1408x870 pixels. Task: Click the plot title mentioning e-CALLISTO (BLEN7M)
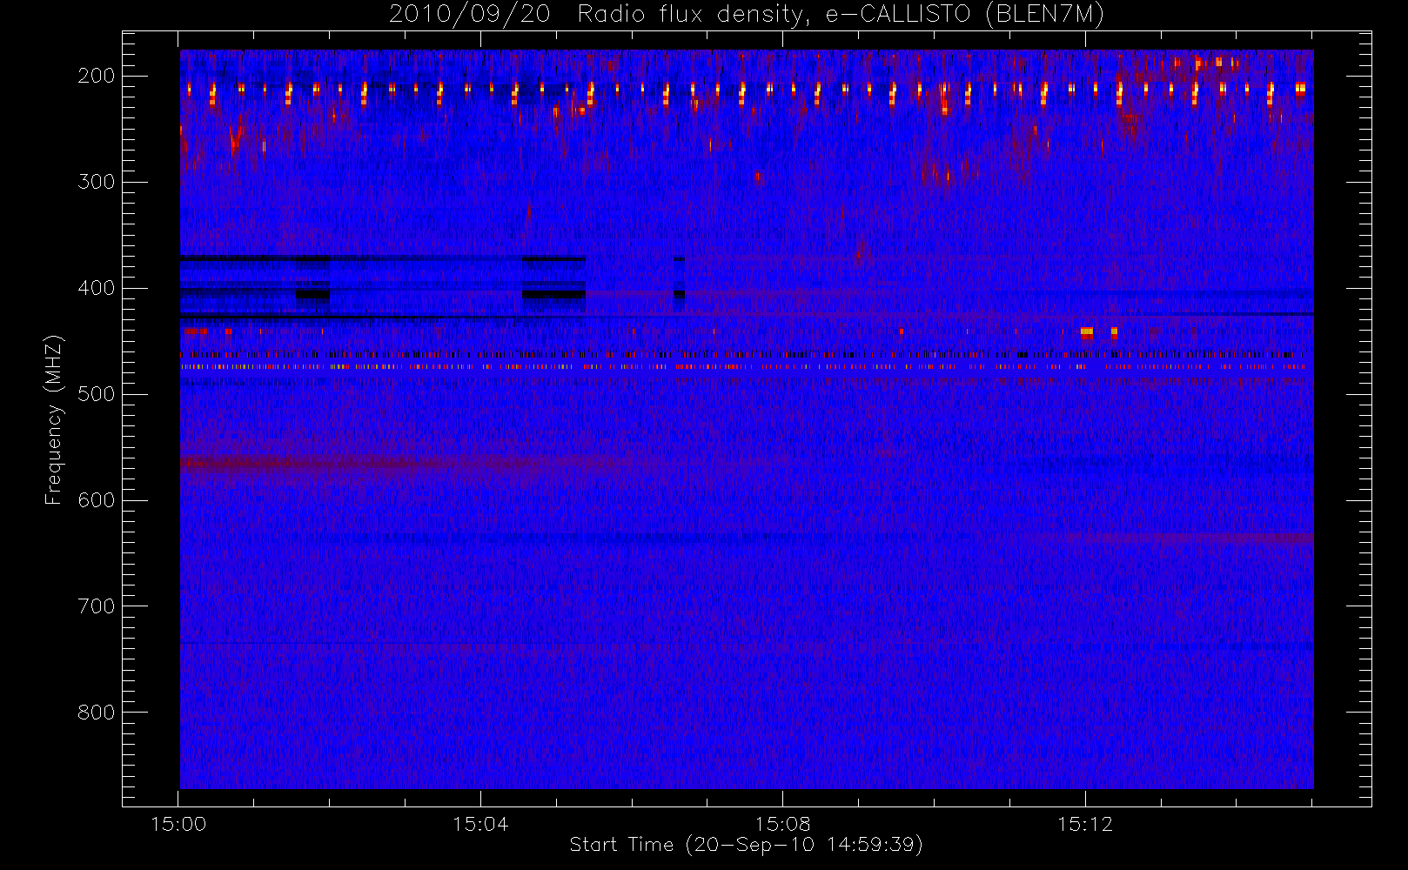(747, 15)
